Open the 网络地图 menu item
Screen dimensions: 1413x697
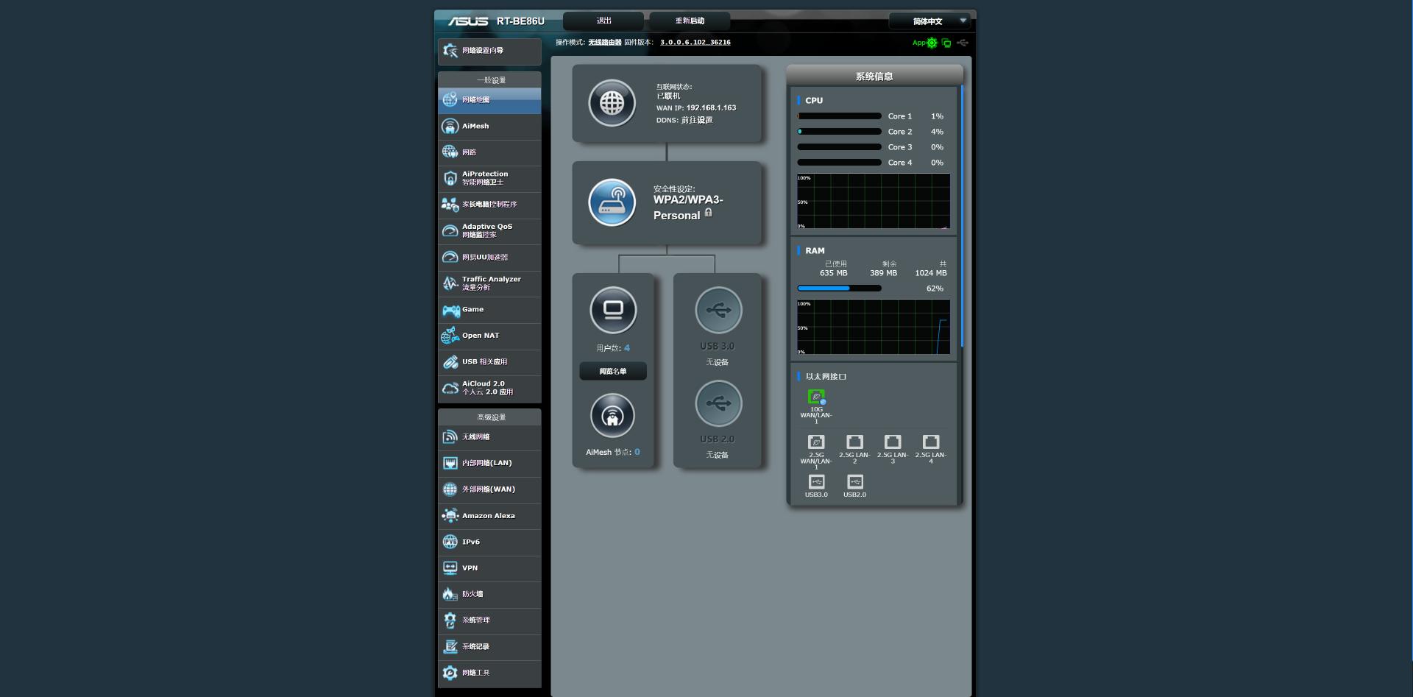pos(489,100)
